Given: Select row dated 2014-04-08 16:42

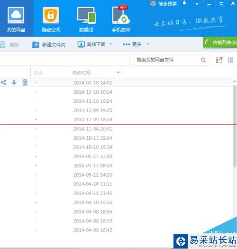Looking at the screenshot, I should click(x=116, y=230).
